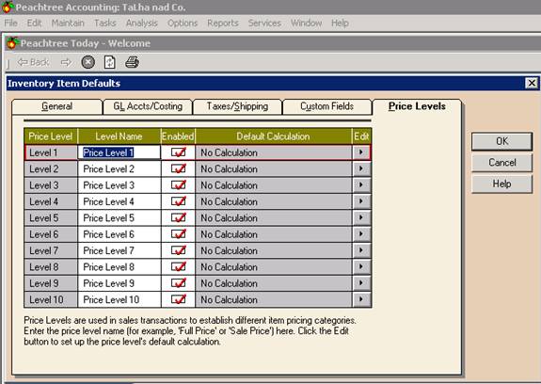Click the Price Level 9 name field
Screen dimensions: 541x384
point(119,283)
